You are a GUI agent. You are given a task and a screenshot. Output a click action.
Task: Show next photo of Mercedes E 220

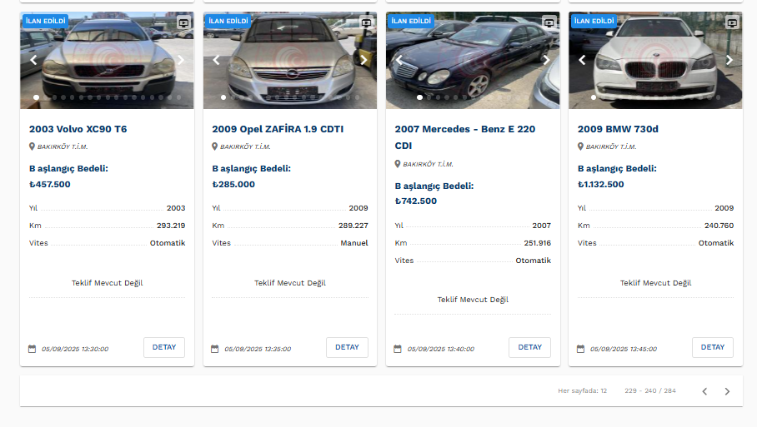pos(546,60)
